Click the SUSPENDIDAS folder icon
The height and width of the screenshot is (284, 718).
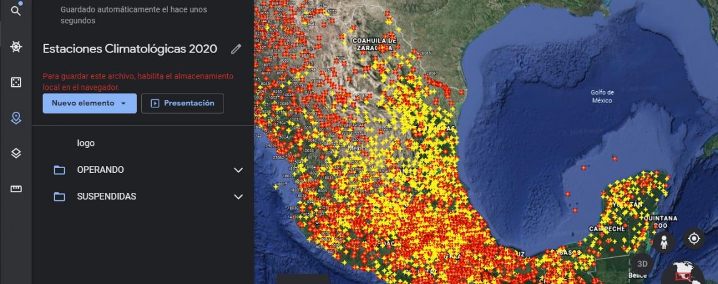pos(59,197)
